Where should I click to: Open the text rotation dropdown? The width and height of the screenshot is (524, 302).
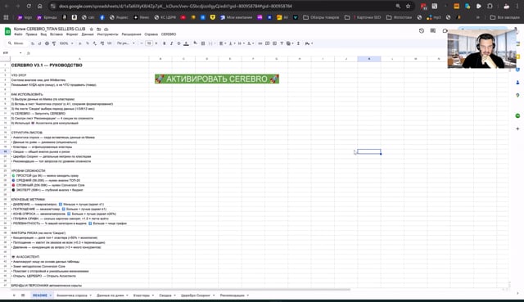pyautogui.click(x=251, y=43)
